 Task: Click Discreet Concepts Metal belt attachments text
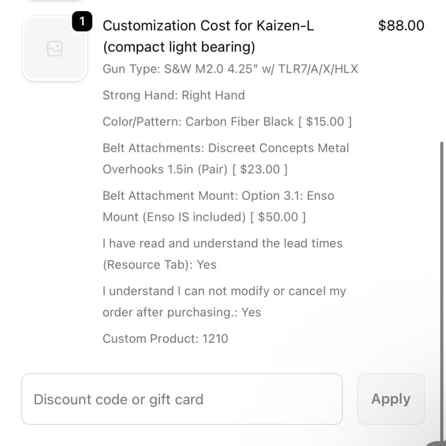point(278,148)
